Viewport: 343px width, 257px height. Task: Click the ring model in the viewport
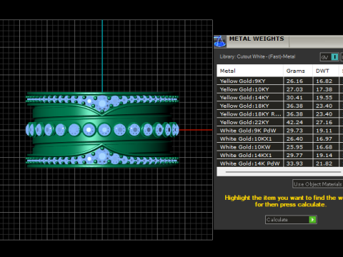102,130
